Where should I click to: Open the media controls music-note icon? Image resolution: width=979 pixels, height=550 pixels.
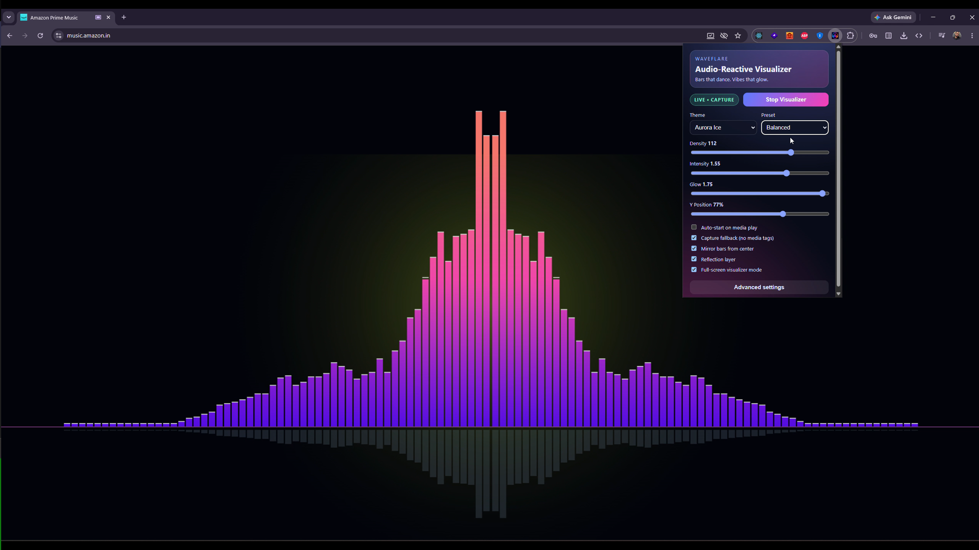tap(942, 36)
